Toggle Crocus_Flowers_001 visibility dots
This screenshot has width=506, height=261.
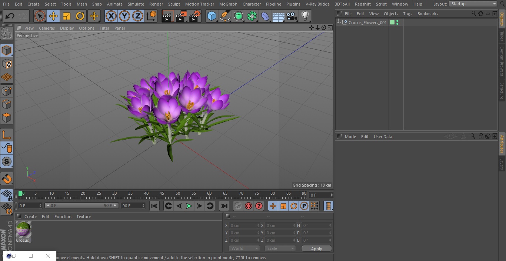pyautogui.click(x=397, y=23)
